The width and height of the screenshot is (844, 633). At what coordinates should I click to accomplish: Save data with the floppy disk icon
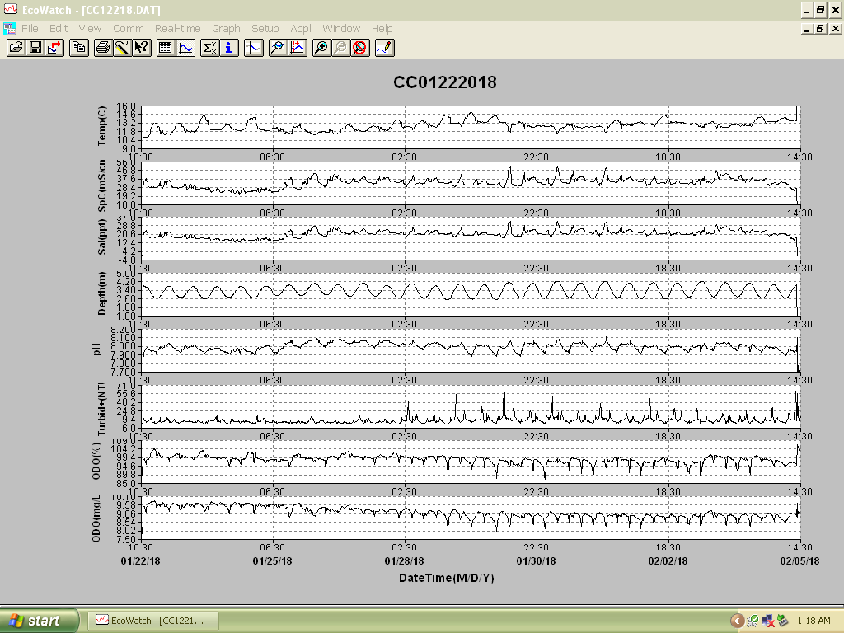[35, 48]
